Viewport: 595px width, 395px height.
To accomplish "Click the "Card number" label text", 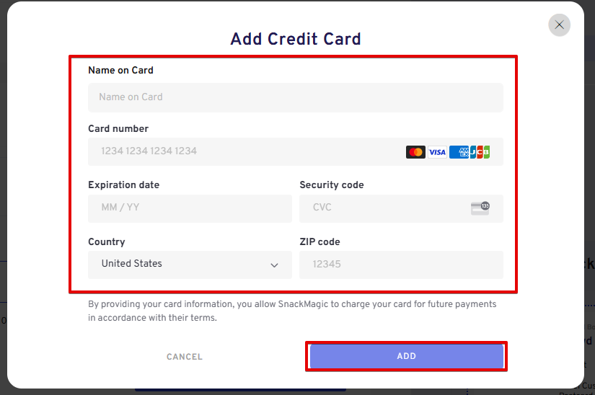I will coord(118,128).
